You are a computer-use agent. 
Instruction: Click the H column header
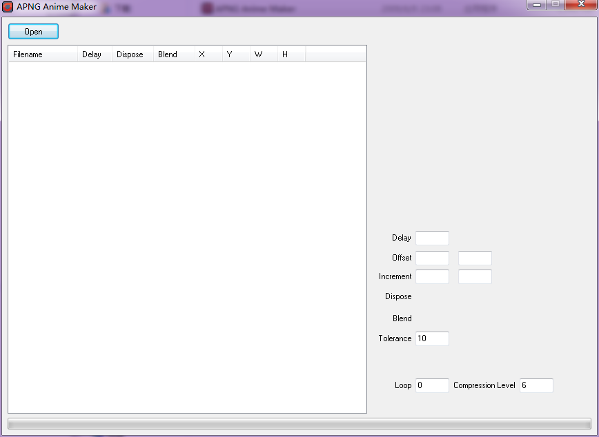291,54
